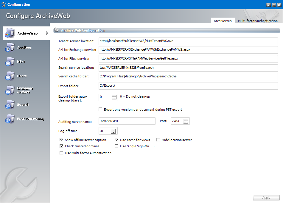This screenshot has width=283, height=203.
Task: Increase Export folder auto-cleanup days value
Action: (x=114, y=96)
